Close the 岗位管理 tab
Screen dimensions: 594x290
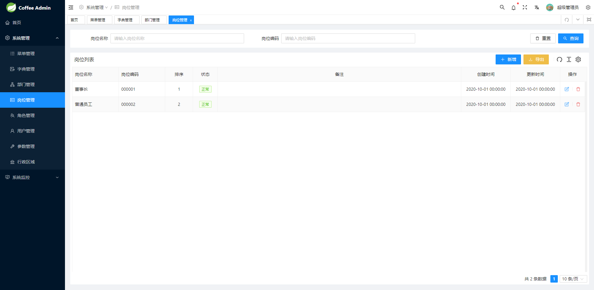(x=191, y=20)
